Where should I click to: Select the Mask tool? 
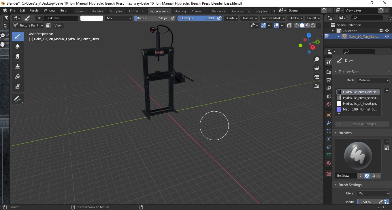(18, 87)
